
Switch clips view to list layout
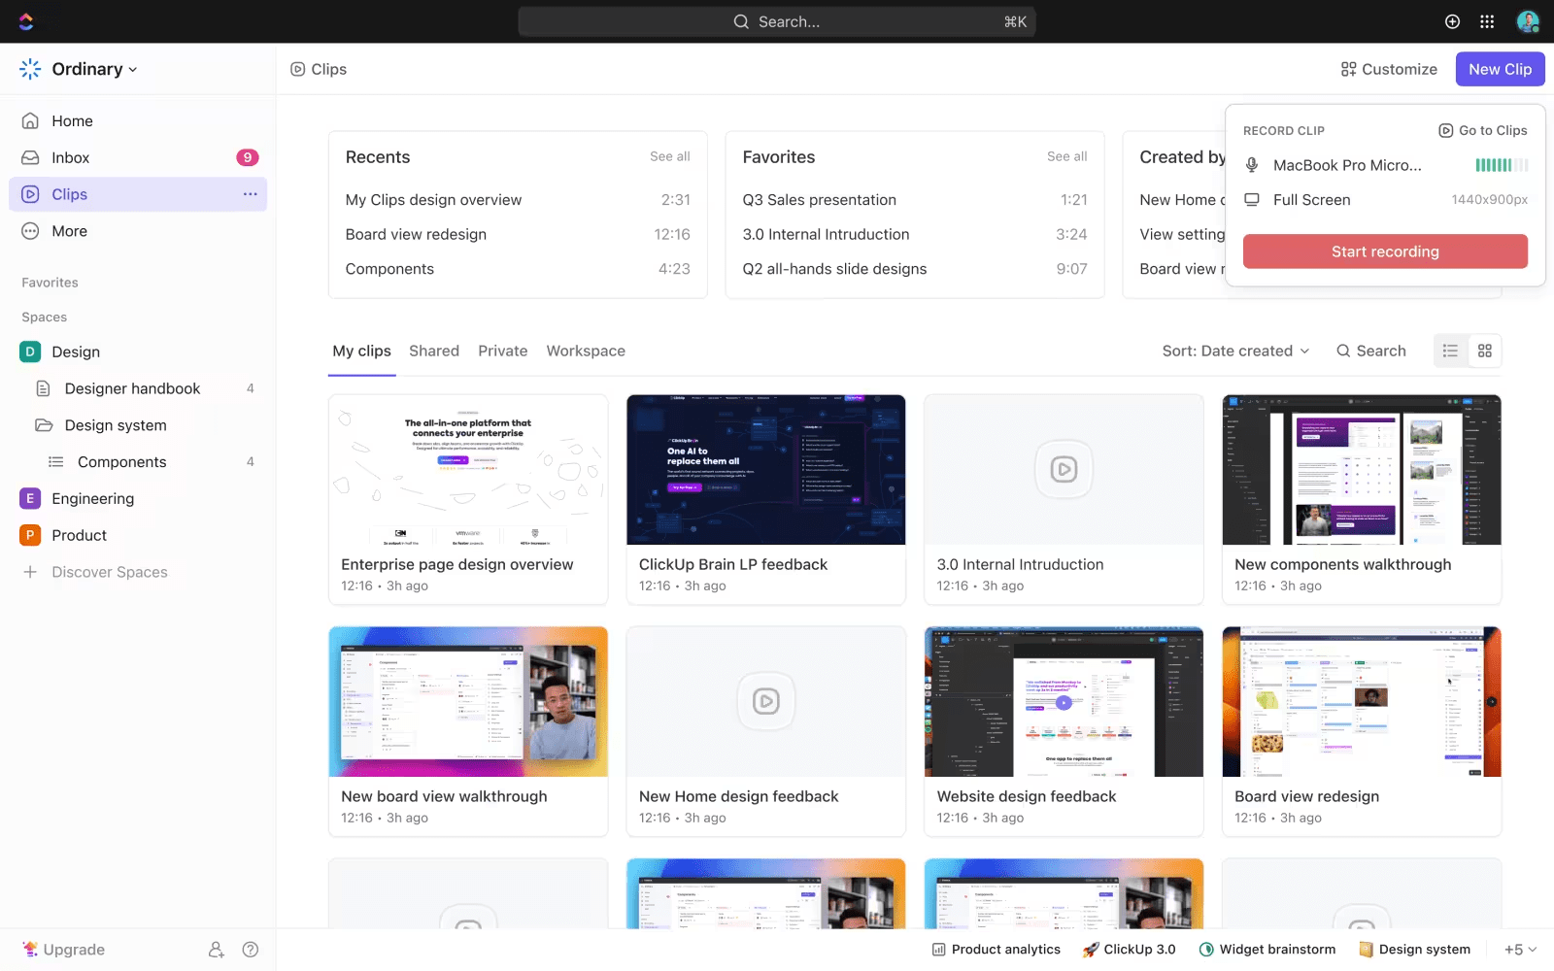point(1450,351)
